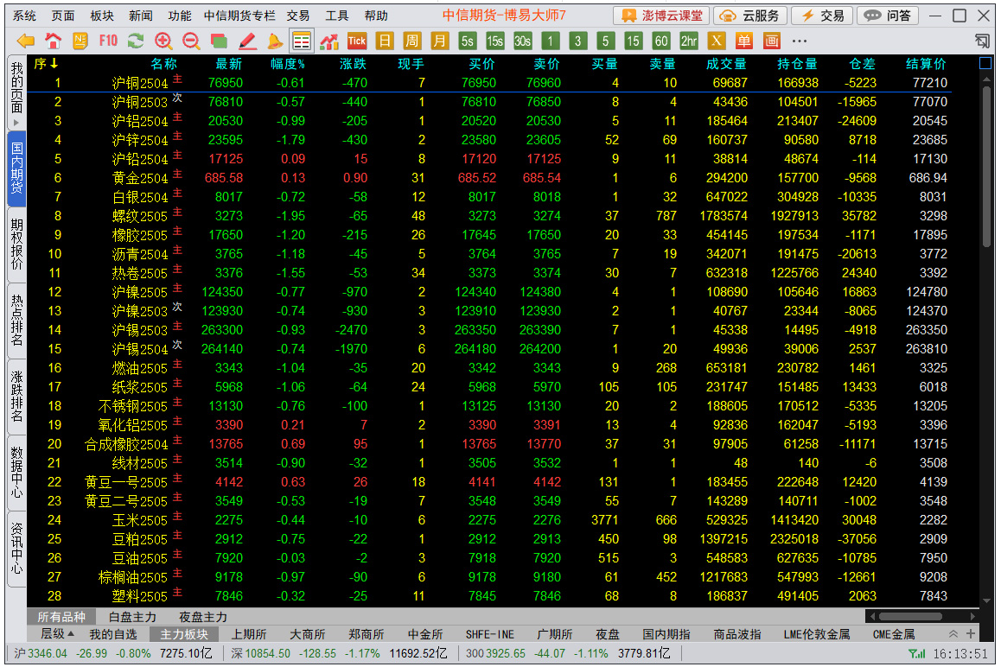Switch to the 国内期货 side tab
Viewport: 1001px width, 667px height.
click(x=16, y=168)
